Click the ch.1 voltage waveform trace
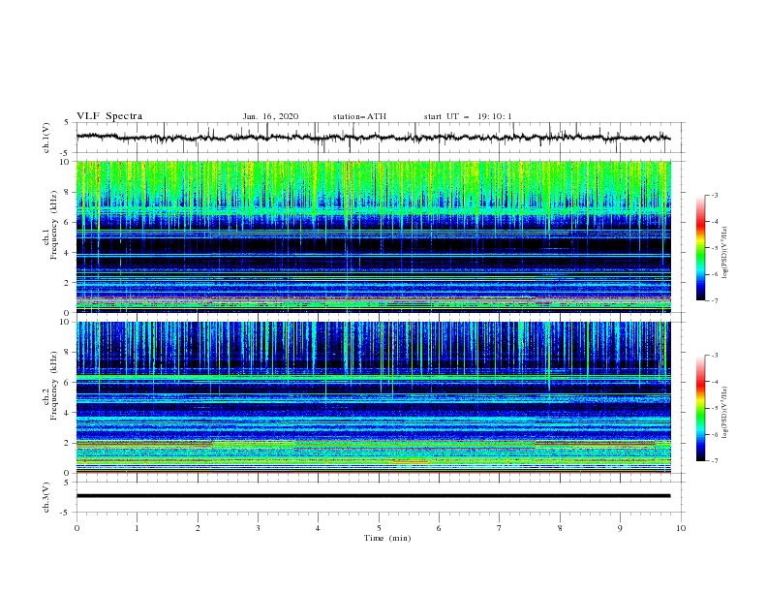The height and width of the screenshot is (593, 767). coord(373,138)
